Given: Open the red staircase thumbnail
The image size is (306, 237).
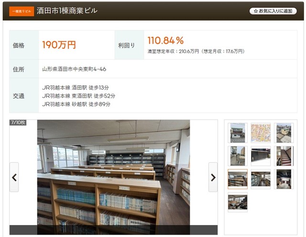Looking at the screenshot, I should [x=284, y=156].
